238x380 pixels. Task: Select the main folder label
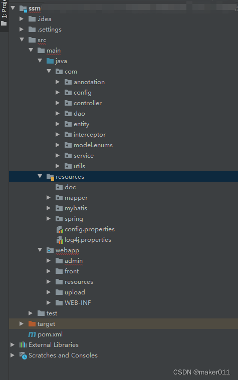coord(54,51)
